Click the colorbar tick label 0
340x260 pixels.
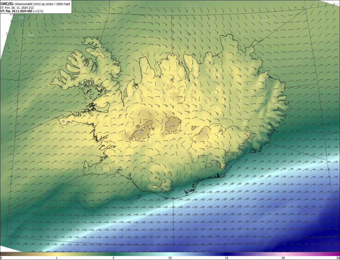point(1,258)
